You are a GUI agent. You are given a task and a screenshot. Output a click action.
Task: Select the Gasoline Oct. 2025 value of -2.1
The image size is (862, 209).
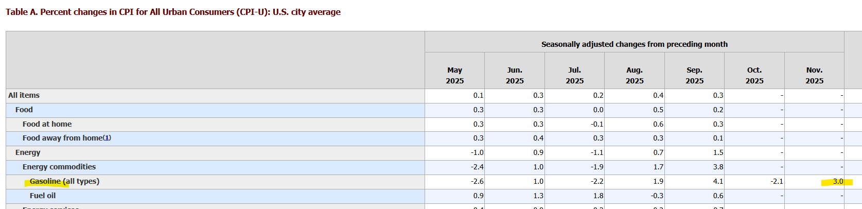(777, 181)
